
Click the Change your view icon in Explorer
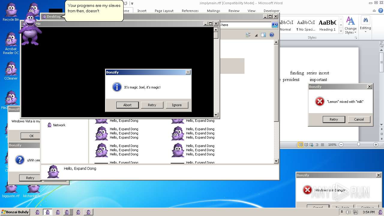[248, 35]
